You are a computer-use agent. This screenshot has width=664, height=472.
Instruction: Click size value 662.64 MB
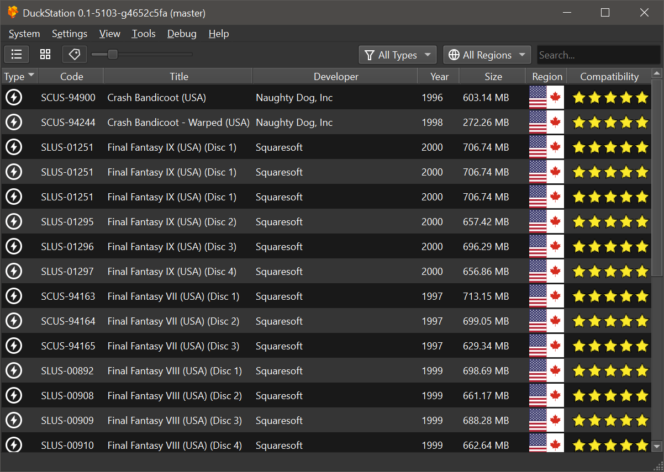point(486,446)
